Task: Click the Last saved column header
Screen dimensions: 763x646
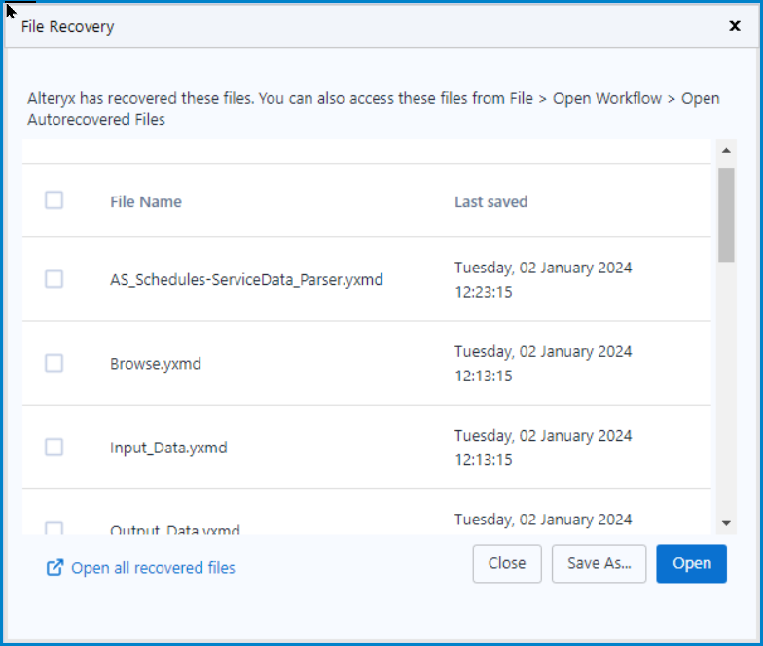Action: pyautogui.click(x=490, y=202)
